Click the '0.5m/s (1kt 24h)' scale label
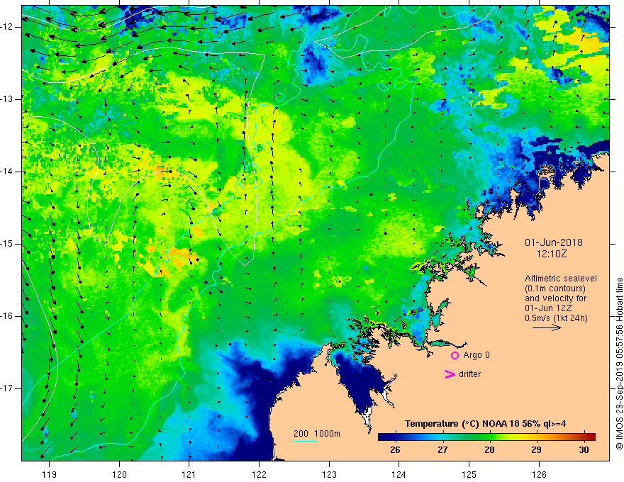 [x=556, y=318]
